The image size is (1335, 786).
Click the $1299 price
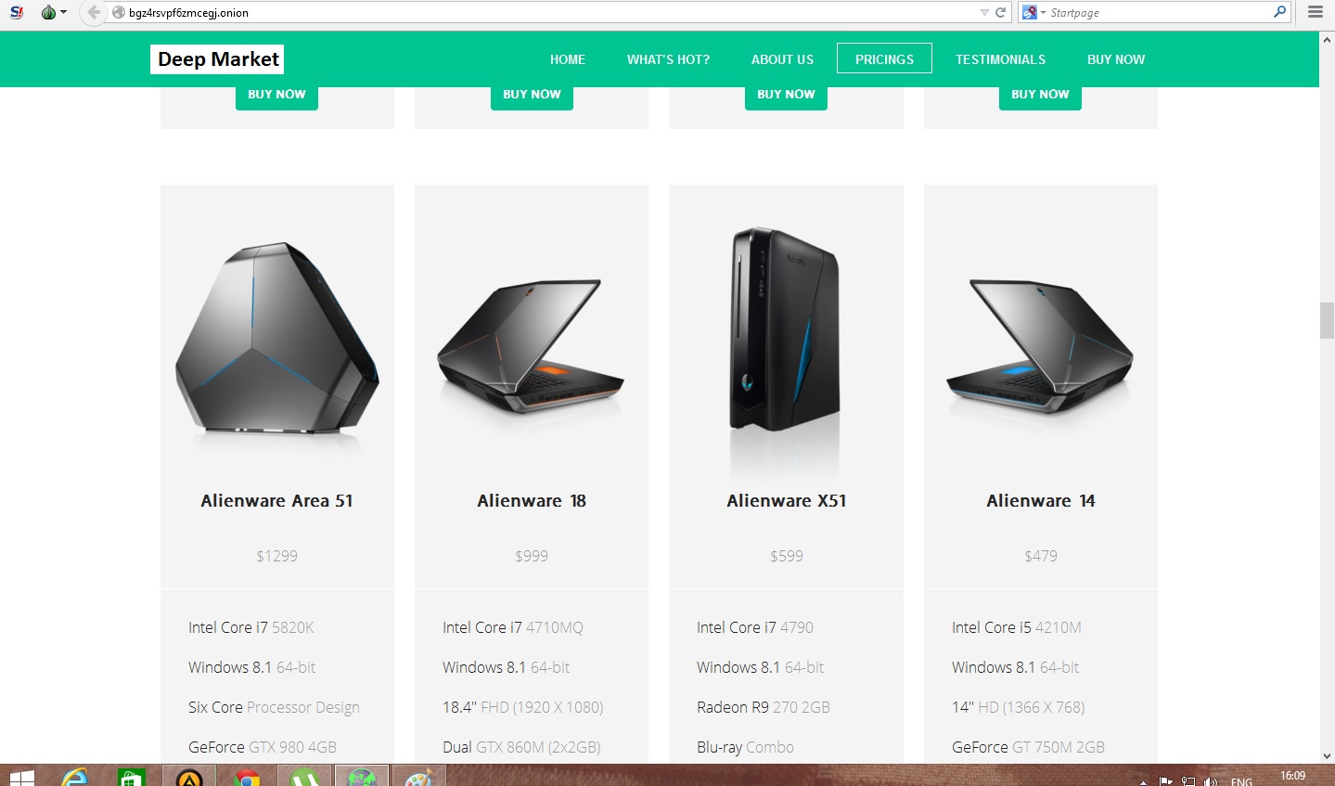click(x=276, y=556)
